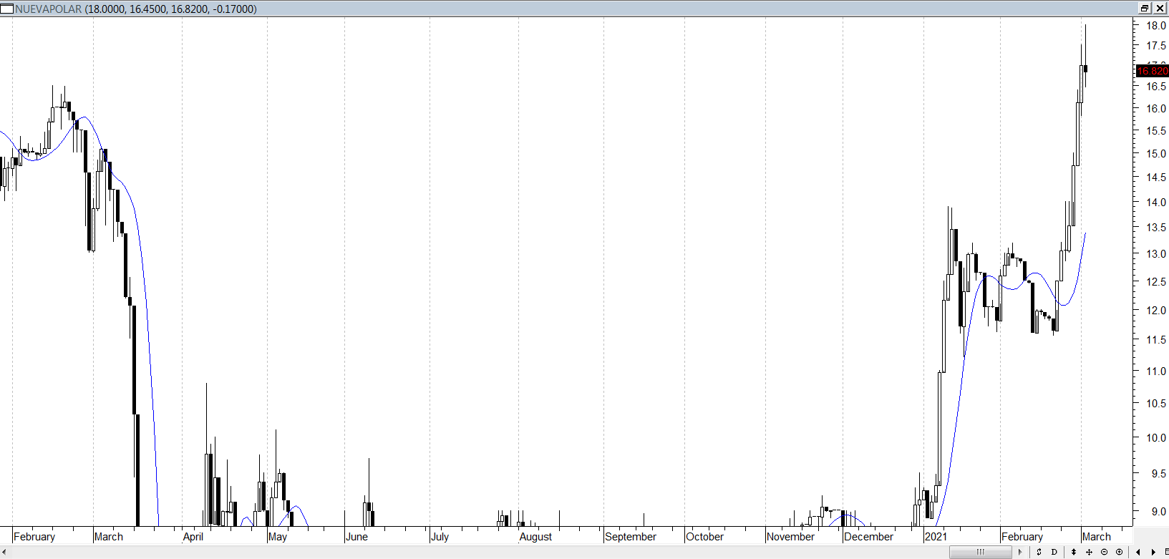Click the four-way move arrows icon

point(1089,552)
